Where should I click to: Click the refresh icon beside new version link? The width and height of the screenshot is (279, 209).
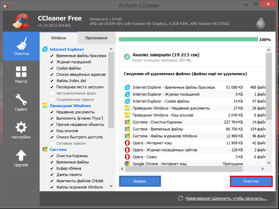pyautogui.click(x=180, y=198)
